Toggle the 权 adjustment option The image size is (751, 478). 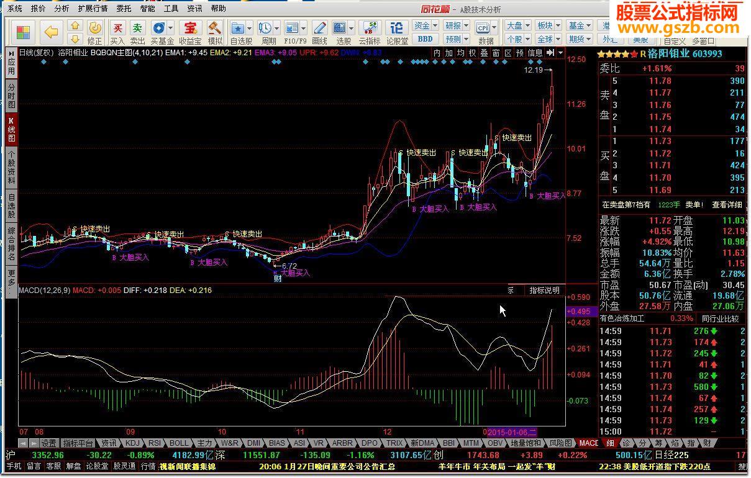[472, 53]
